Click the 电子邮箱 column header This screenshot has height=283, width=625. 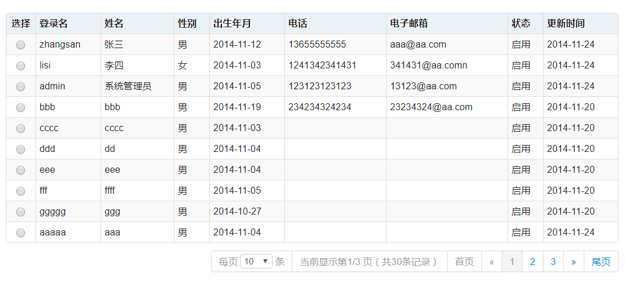(x=409, y=24)
